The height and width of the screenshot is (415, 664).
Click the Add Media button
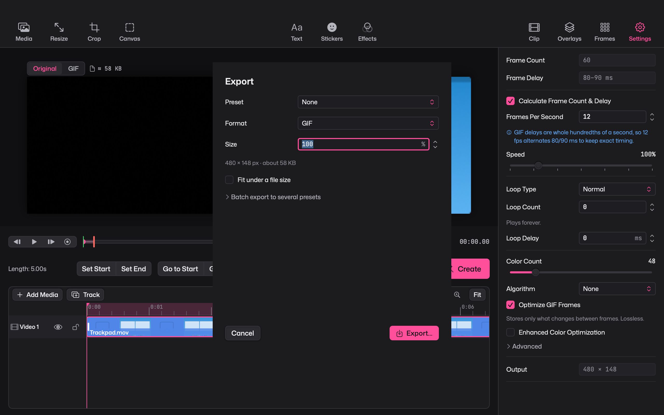tap(37, 294)
